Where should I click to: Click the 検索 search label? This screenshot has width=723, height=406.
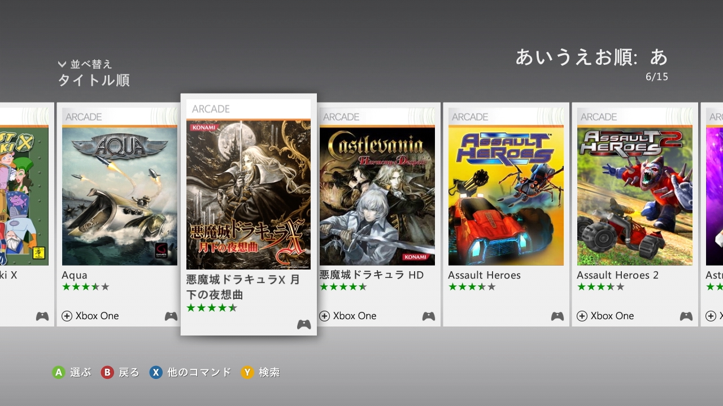pyautogui.click(x=269, y=372)
